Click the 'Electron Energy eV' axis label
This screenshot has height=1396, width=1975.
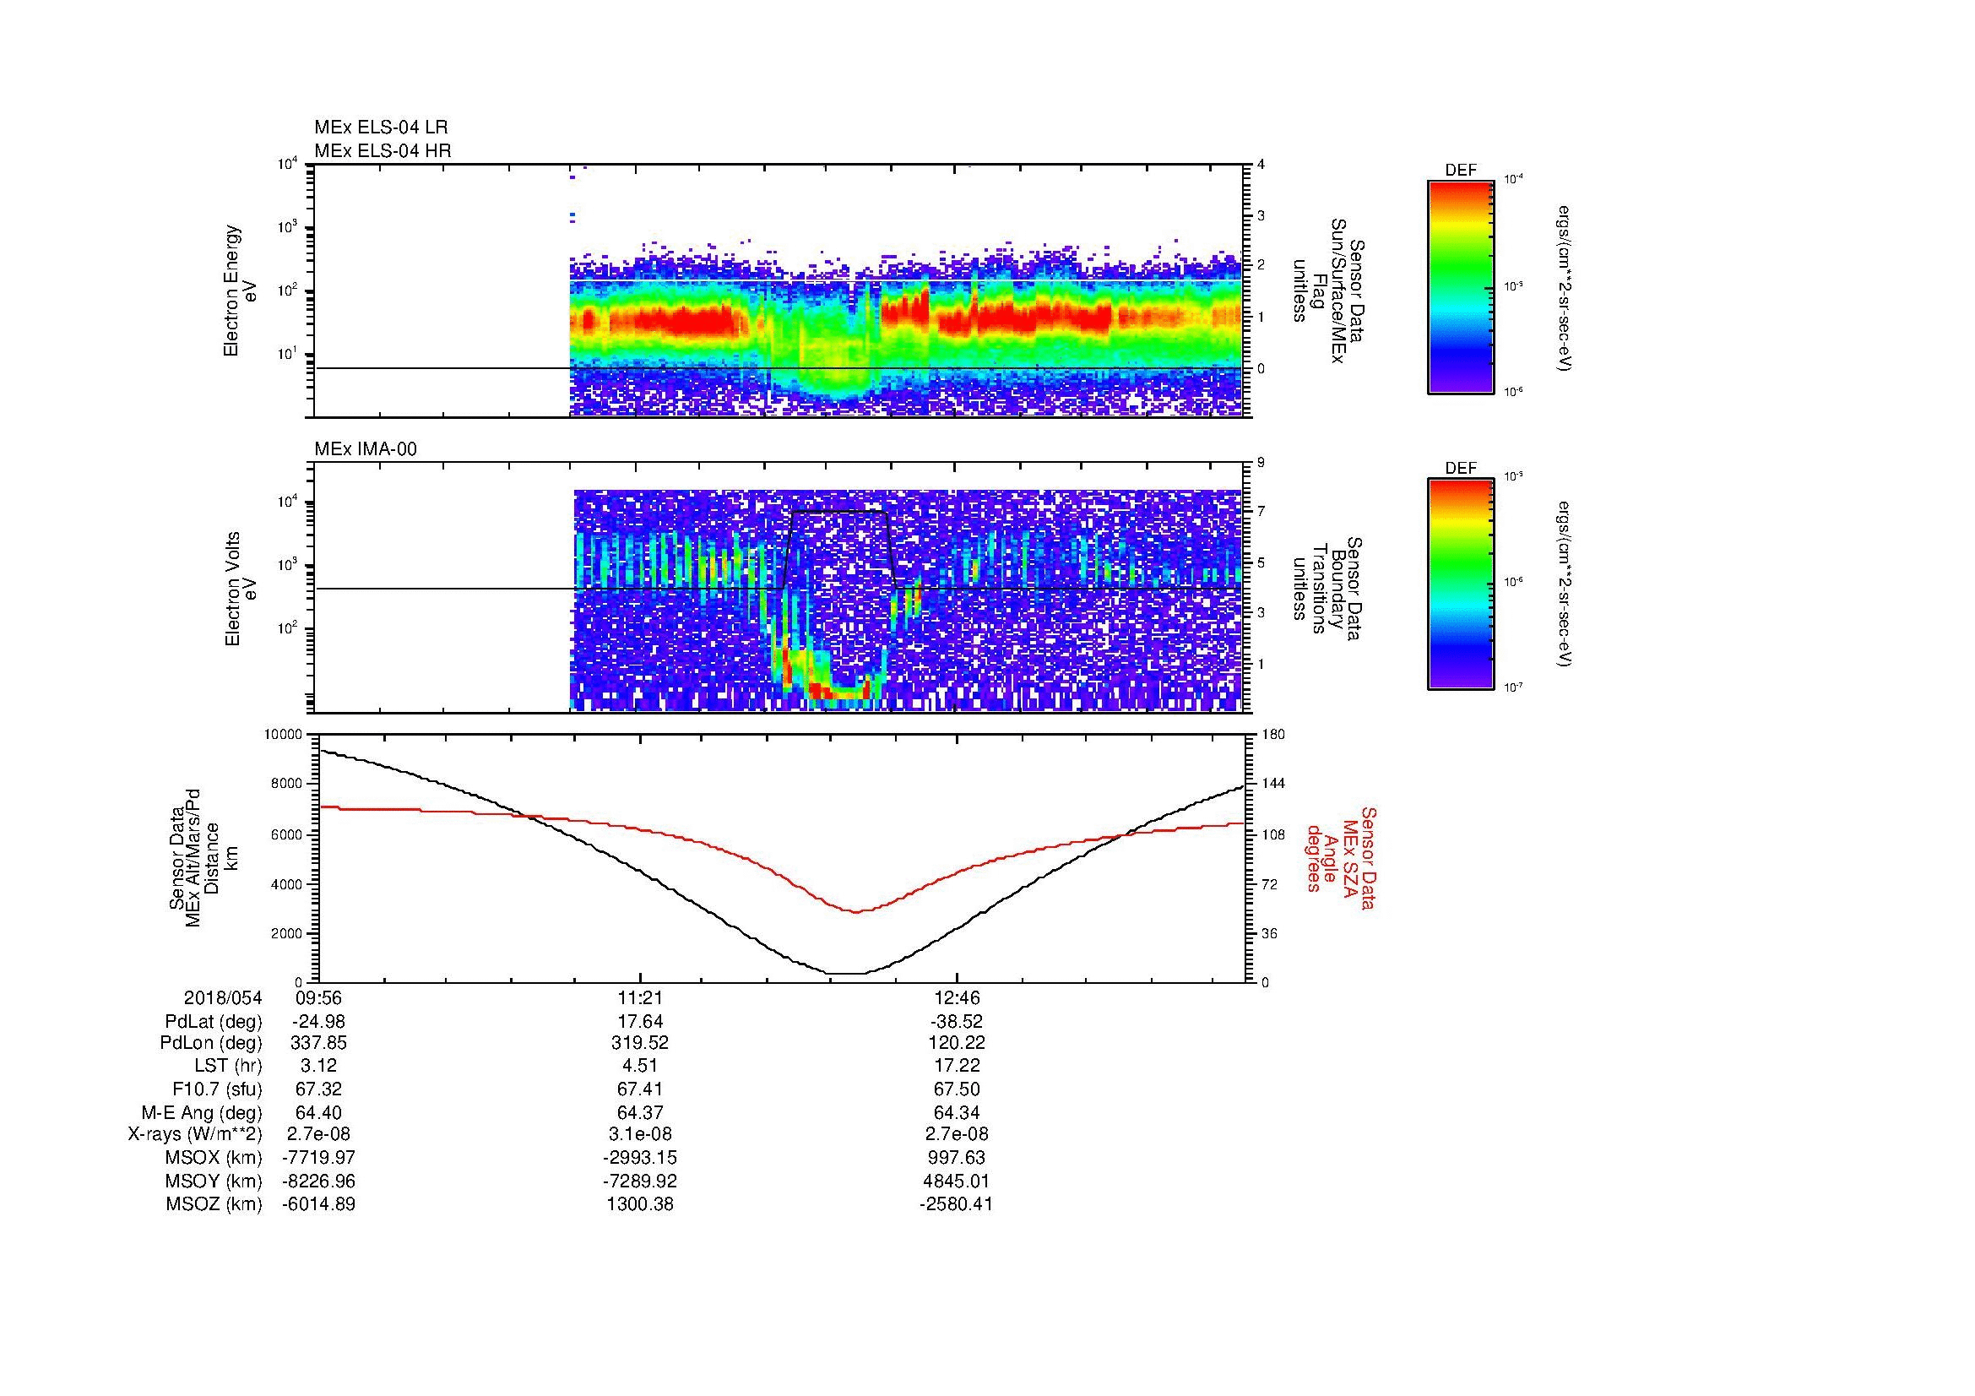click(240, 291)
